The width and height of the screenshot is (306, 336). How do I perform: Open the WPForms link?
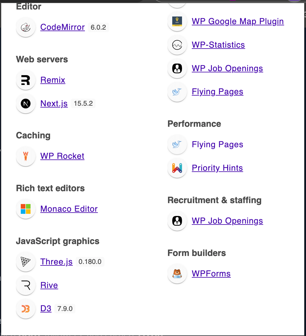tap(211, 274)
